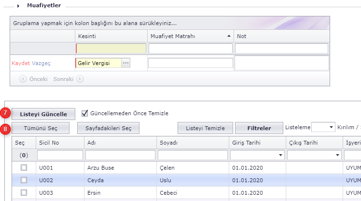
Task: Click the Adı filter input field
Action: click(x=120, y=155)
